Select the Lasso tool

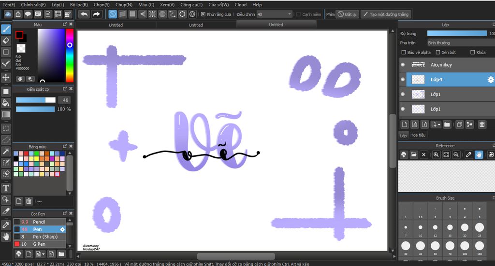(x=6, y=140)
